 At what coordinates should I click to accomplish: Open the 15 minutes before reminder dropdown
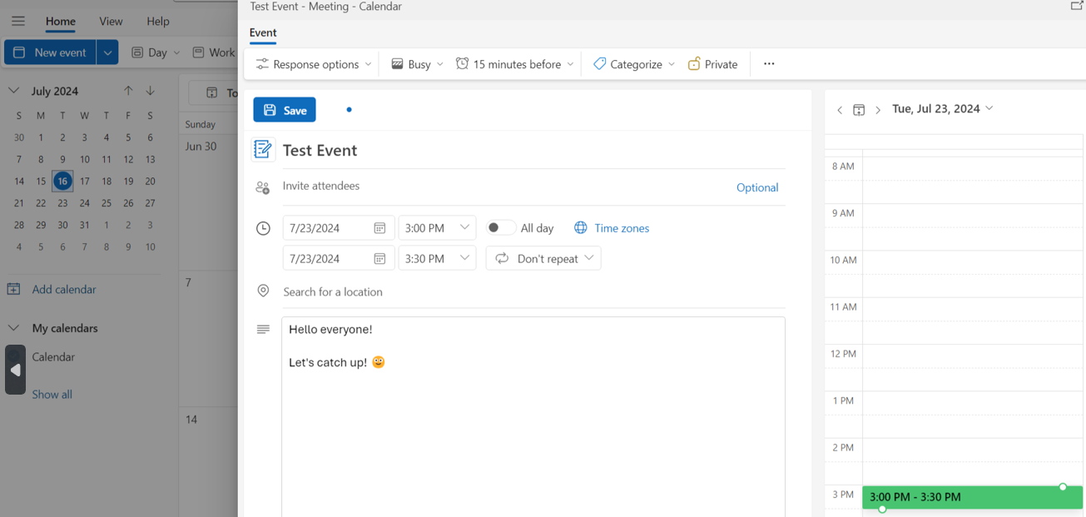pyautogui.click(x=514, y=64)
